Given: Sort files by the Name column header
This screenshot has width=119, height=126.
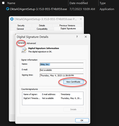Looking at the screenshot, I should (11, 3).
